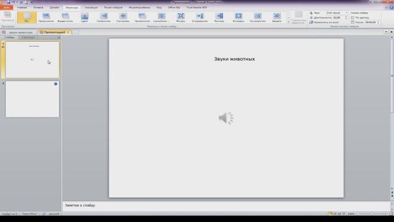Click the zoom out minus button
Screen dimensions: 394x222
pos(358,214)
